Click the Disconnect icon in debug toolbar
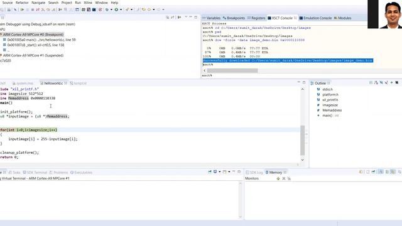 [38, 9]
